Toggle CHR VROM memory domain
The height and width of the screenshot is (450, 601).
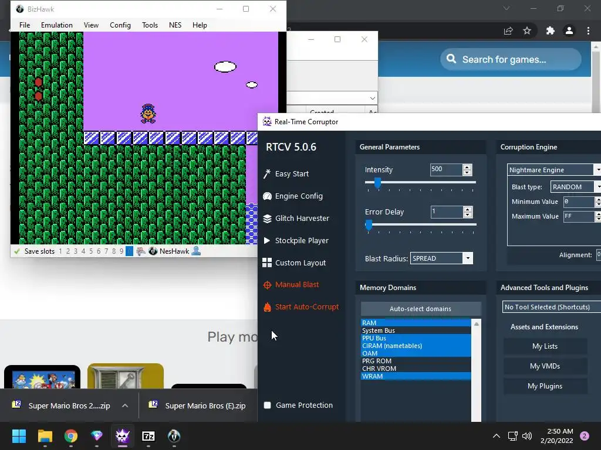tap(416, 369)
